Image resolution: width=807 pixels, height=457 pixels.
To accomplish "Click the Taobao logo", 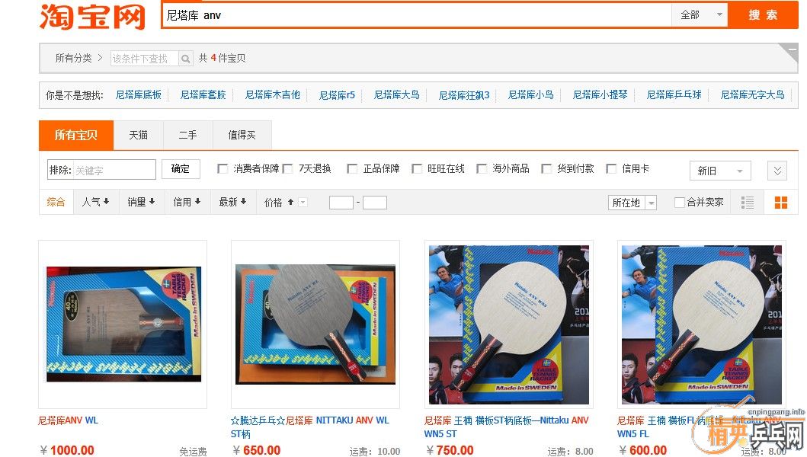I will (92, 17).
